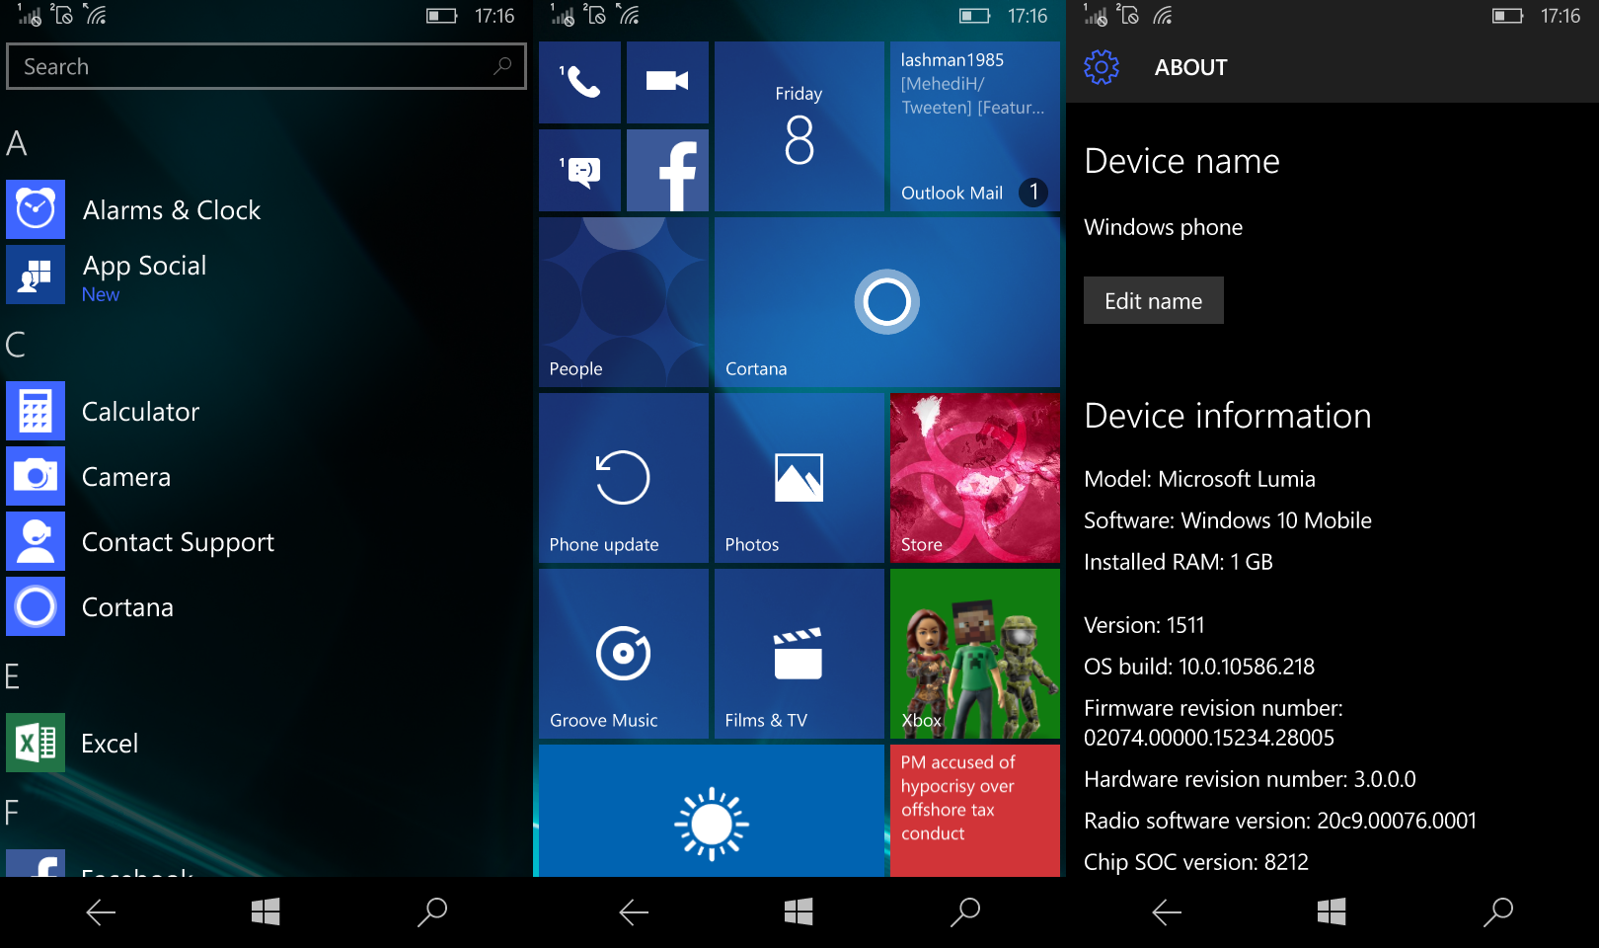The width and height of the screenshot is (1599, 948).
Task: Tap Windows Start button on app list screen
Action: (x=266, y=912)
